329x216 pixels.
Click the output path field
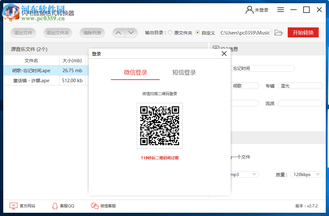245,33
